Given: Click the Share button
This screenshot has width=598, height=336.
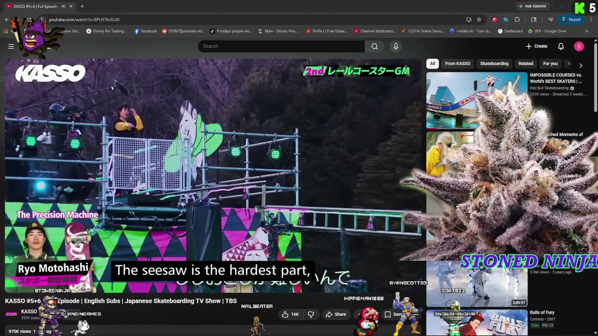Looking at the screenshot, I should pyautogui.click(x=336, y=315).
